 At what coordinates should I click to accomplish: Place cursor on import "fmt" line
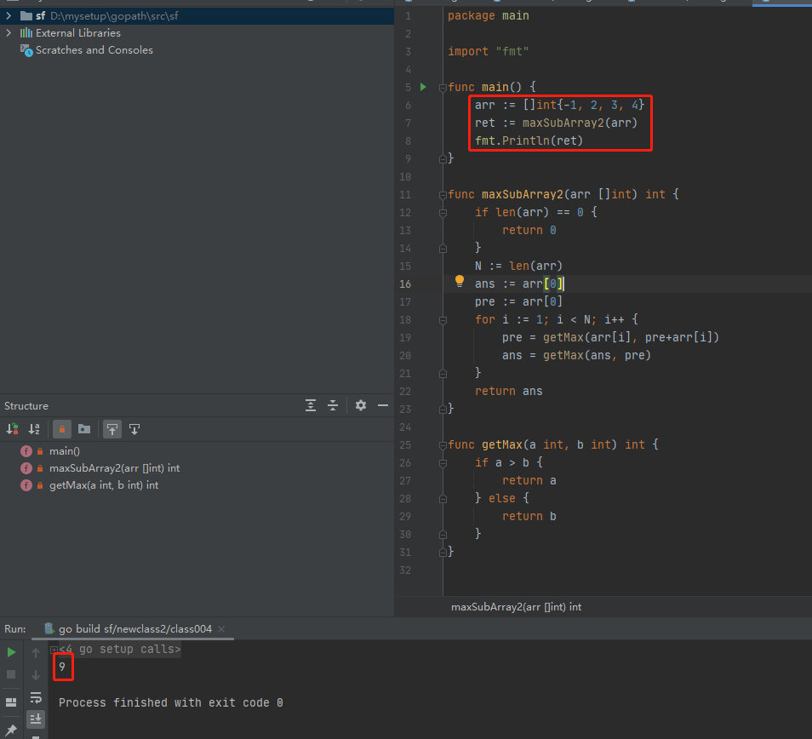488,51
